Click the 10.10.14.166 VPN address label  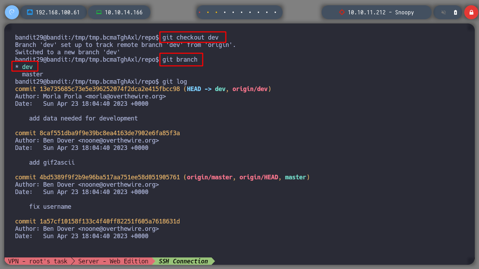[x=124, y=12]
